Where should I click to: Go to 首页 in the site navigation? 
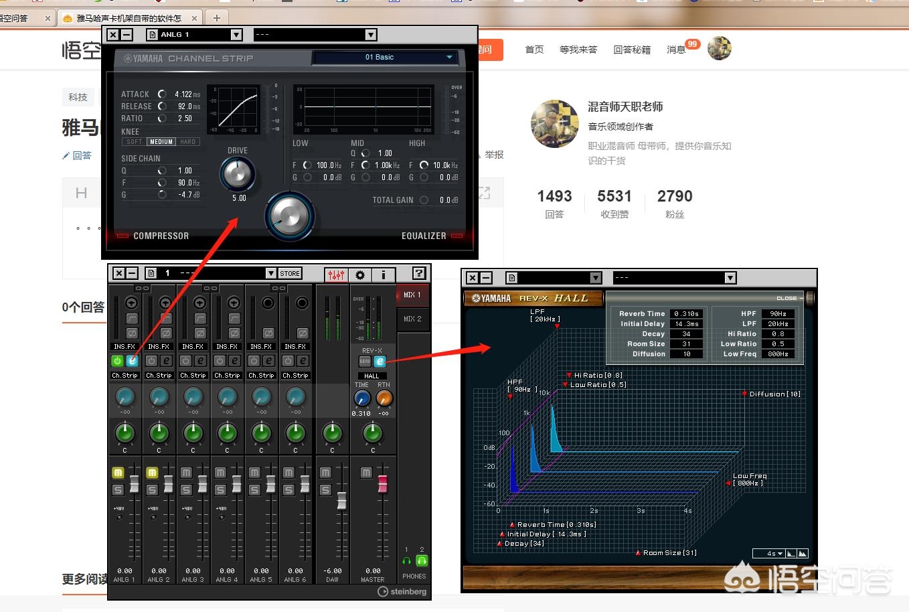[x=534, y=50]
